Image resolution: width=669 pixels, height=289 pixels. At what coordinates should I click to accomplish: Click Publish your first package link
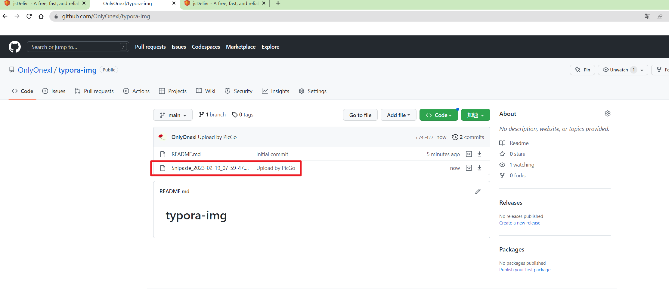[525, 270]
